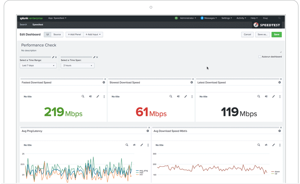300x184 pixels.
Task: Switch to the Search tab
Action: point(23,24)
